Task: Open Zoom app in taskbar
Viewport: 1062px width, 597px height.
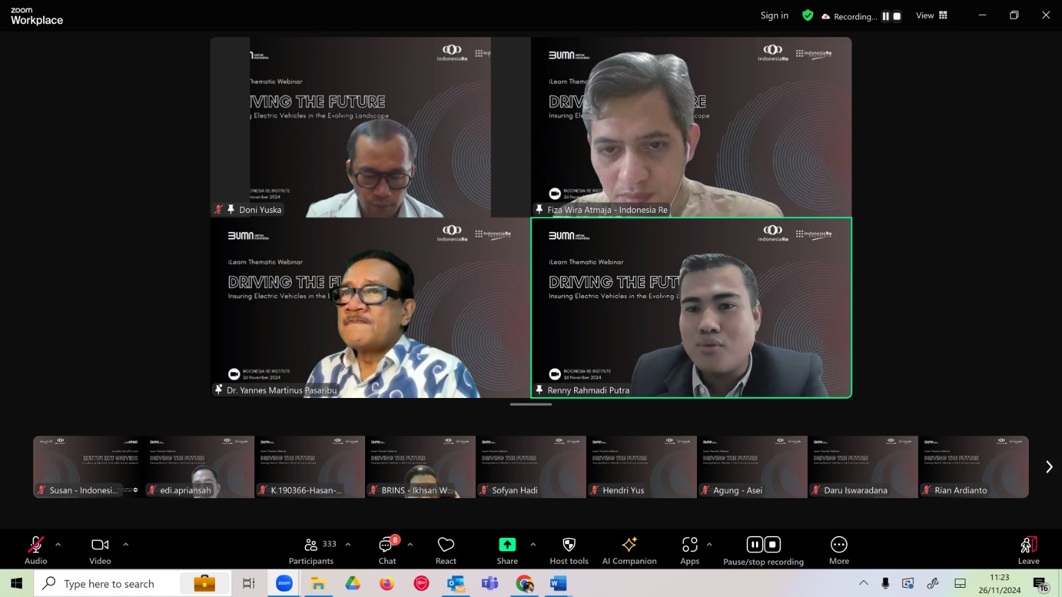Action: coord(284,583)
